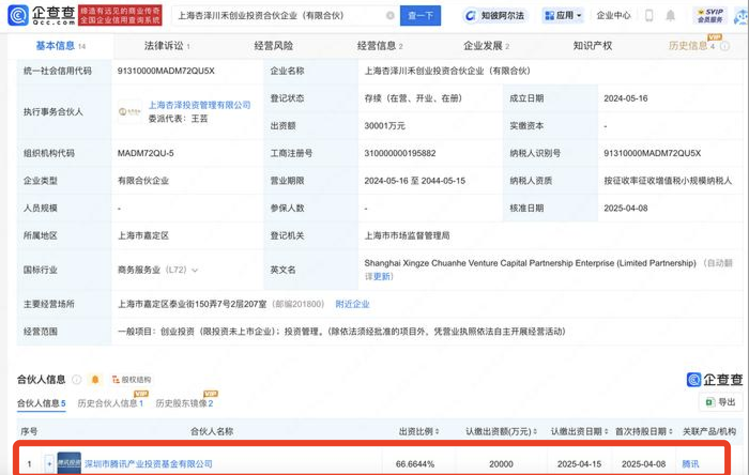Click the info icon next to 合伙人信息 heading
The height and width of the screenshot is (475, 749).
[77, 379]
